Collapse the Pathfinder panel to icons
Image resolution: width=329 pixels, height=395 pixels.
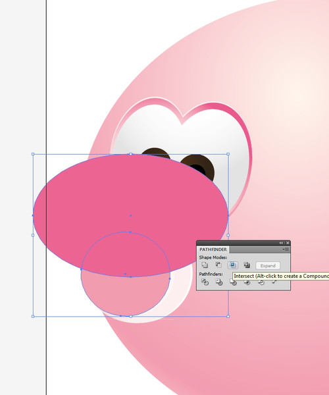click(281, 243)
